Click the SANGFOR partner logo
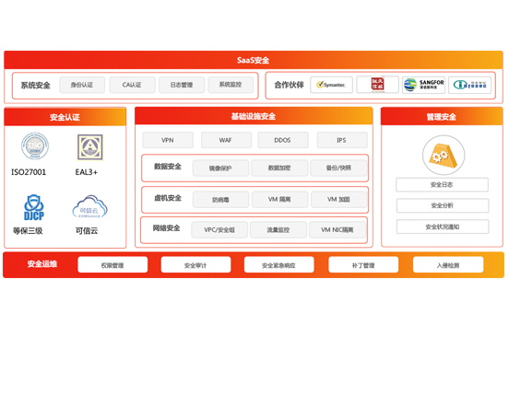Viewport: 509px width, 419px height. [423, 85]
